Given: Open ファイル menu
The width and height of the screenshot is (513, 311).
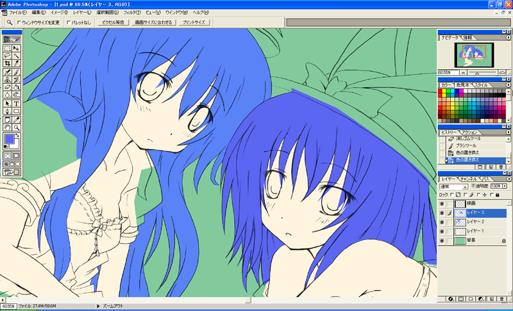Looking at the screenshot, I should (17, 12).
